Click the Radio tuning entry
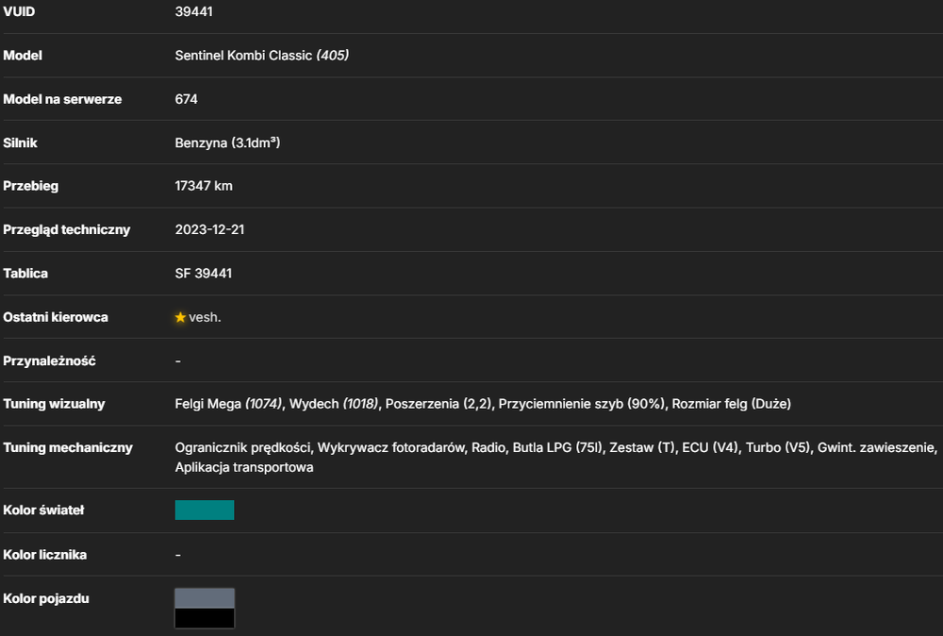The width and height of the screenshot is (943, 636). (488, 447)
